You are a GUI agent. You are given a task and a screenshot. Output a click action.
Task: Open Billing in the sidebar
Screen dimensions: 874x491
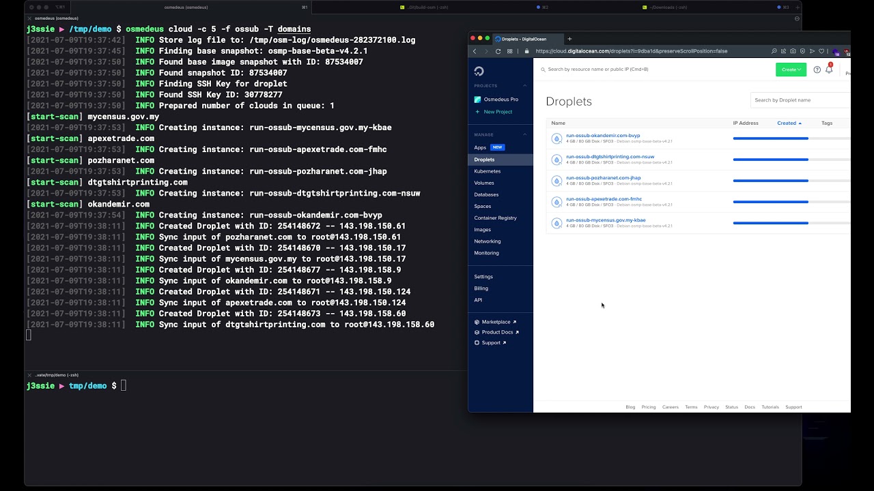(x=481, y=288)
